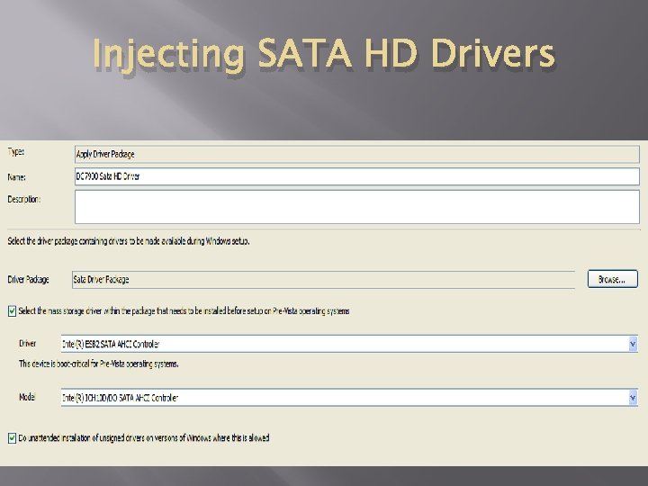Click the 'Description:' label
Image resolution: width=648 pixels, height=486 pixels.
24,199
